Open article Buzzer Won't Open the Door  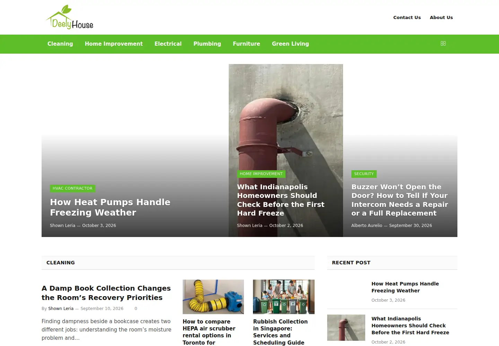(x=400, y=200)
